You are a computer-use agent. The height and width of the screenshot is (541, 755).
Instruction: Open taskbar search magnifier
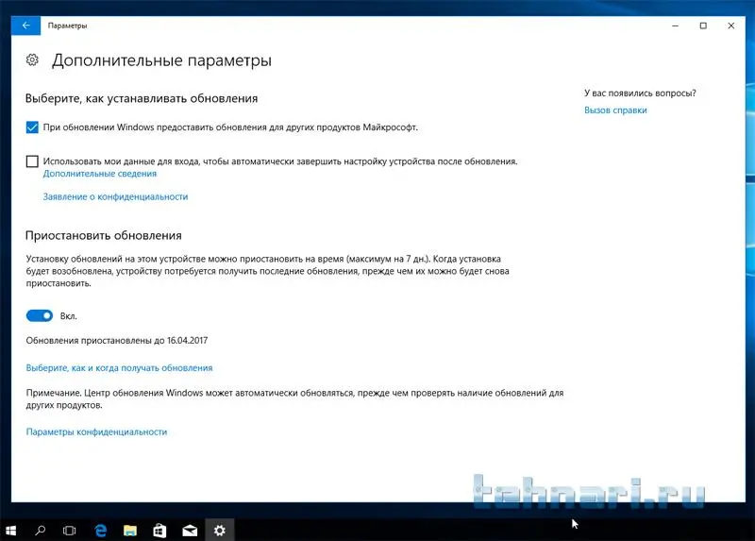click(41, 531)
